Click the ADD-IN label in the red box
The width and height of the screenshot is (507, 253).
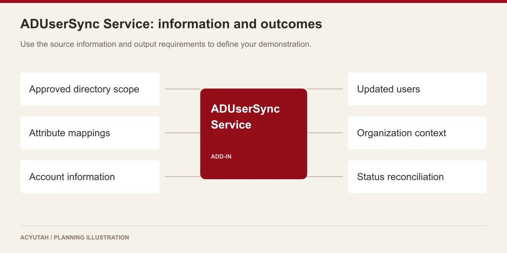coord(221,156)
